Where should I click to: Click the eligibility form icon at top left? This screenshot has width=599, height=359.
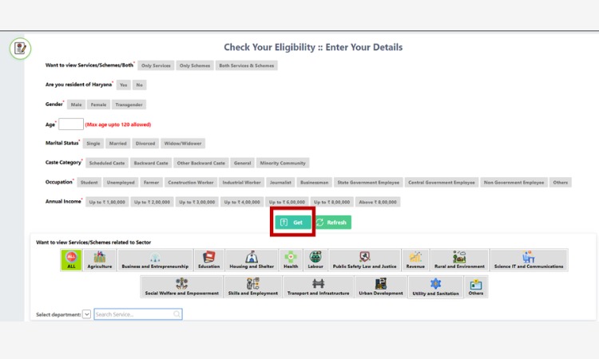[x=20, y=49]
